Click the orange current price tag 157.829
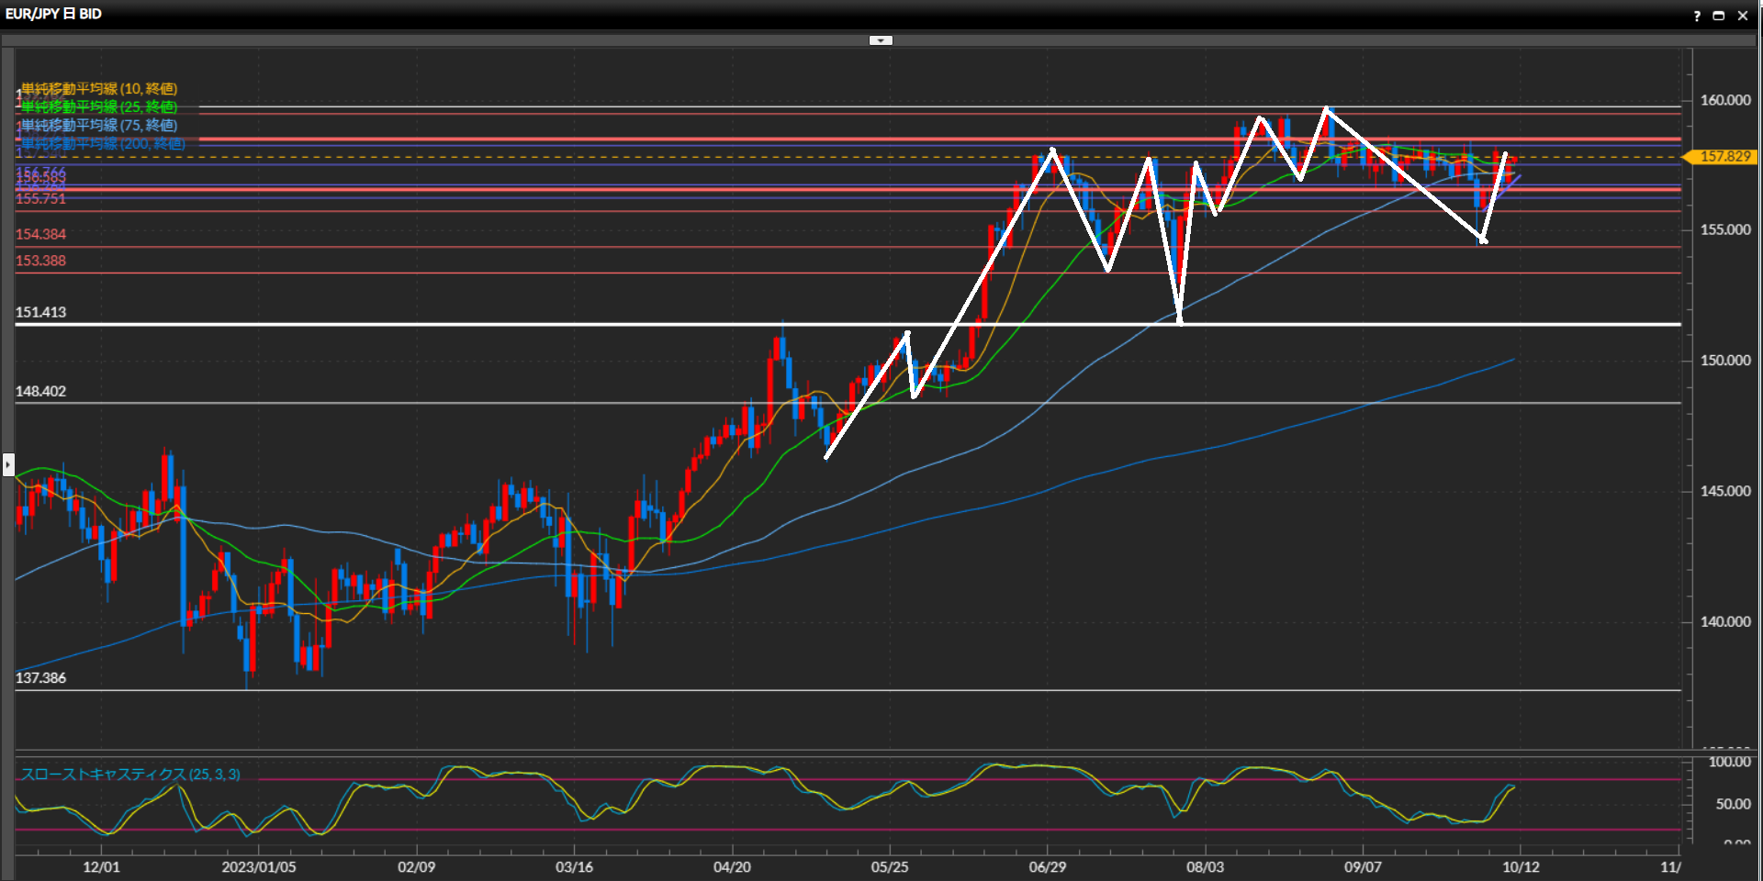Image resolution: width=1763 pixels, height=881 pixels. (1724, 157)
